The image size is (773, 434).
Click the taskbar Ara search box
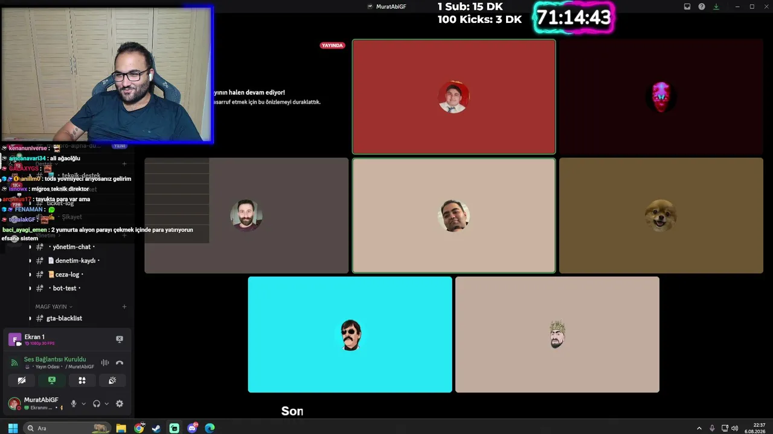coord(68,428)
